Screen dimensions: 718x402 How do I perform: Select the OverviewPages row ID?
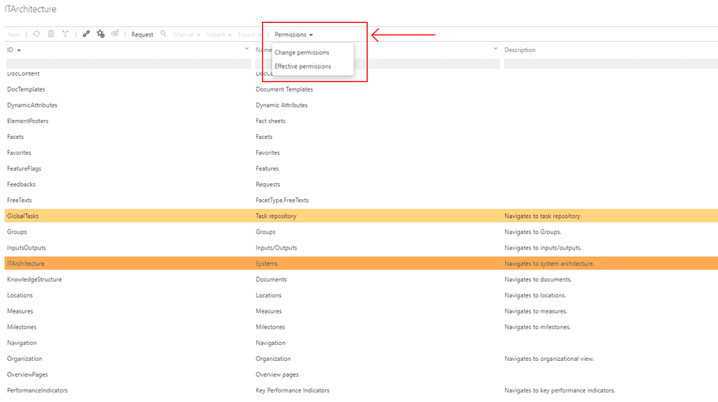[28, 374]
